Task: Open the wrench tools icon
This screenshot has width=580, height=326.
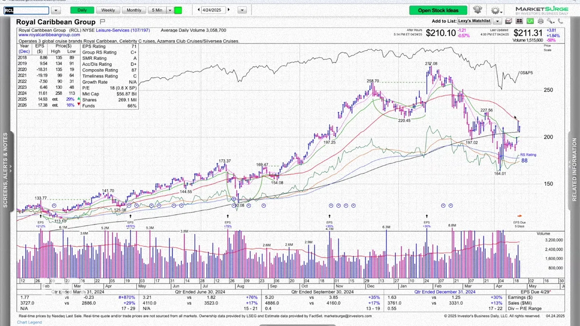Action: click(551, 21)
